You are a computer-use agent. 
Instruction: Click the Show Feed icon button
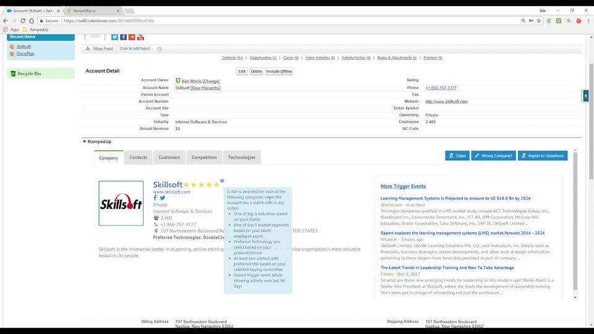pos(99,48)
